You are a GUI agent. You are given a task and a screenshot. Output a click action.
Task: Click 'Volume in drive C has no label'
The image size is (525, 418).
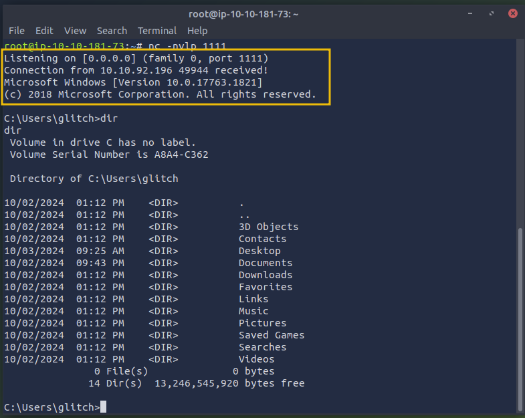[103, 142]
